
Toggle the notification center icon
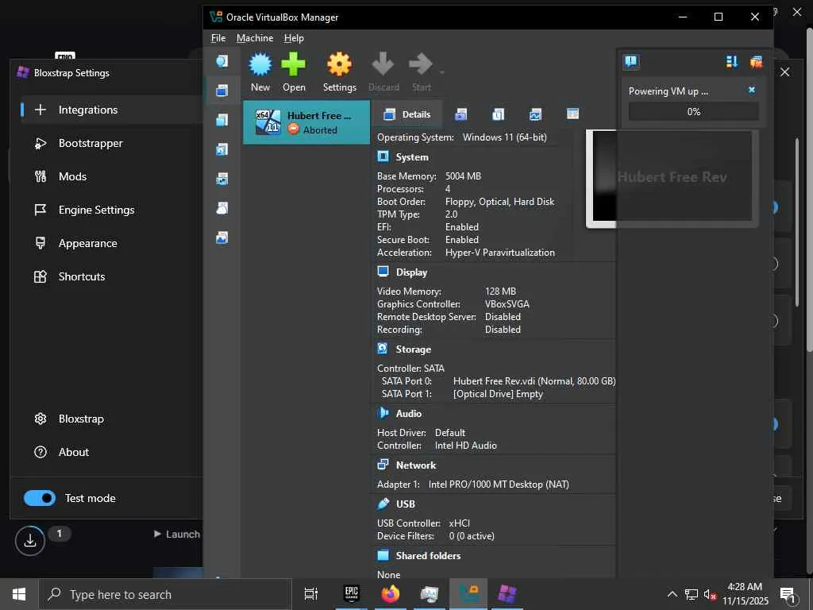tap(631, 62)
